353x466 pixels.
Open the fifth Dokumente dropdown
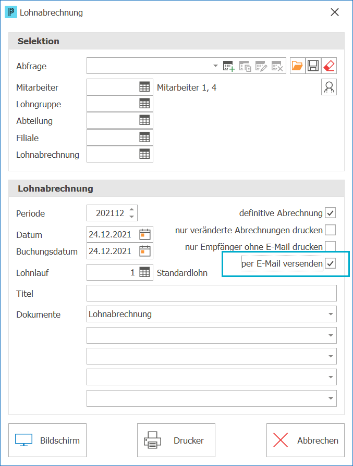tap(212, 398)
